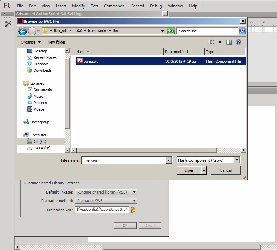Select OS (C:) drive
This screenshot has width=277, height=250.
point(40,141)
